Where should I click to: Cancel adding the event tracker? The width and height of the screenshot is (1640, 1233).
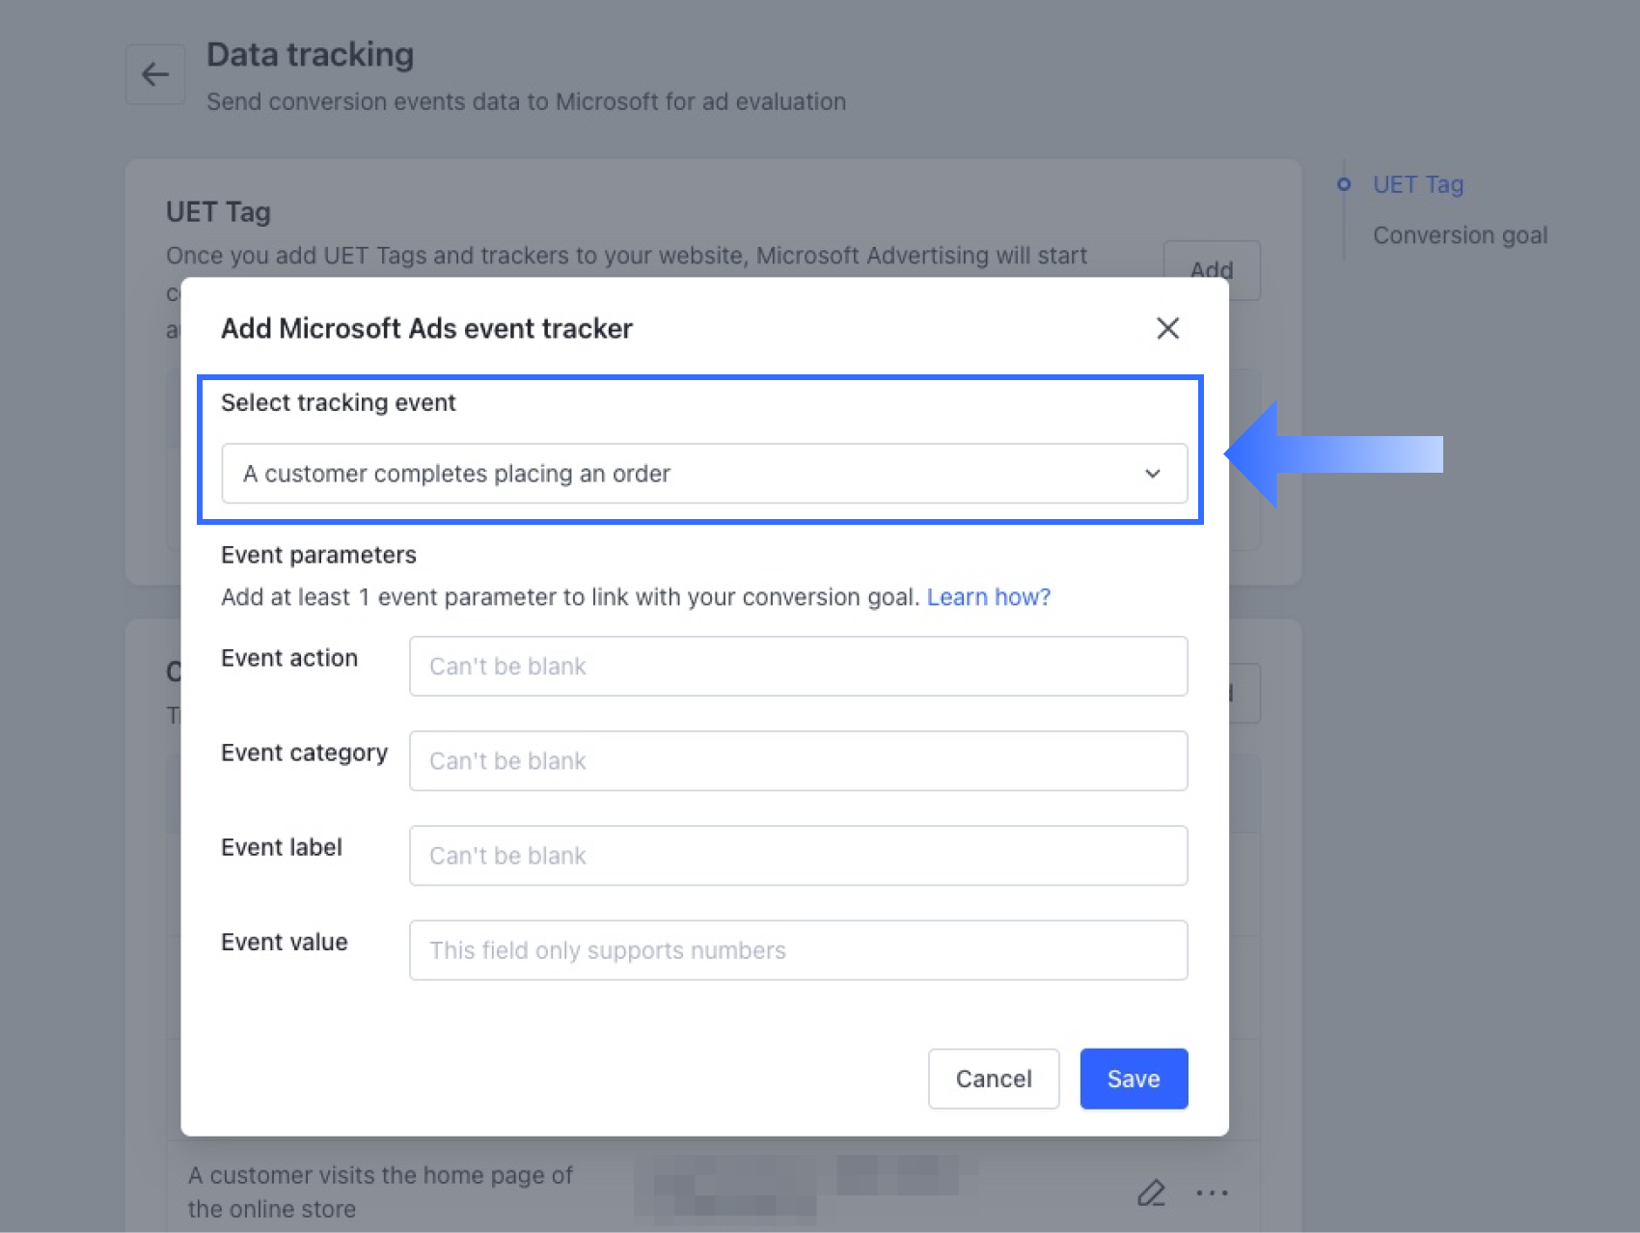[x=993, y=1079]
